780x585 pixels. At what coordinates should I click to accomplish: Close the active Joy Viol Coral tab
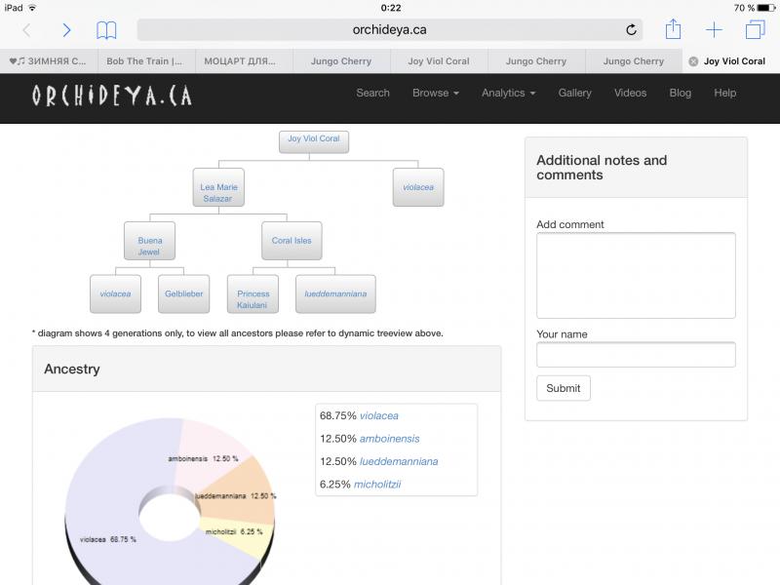(x=693, y=61)
